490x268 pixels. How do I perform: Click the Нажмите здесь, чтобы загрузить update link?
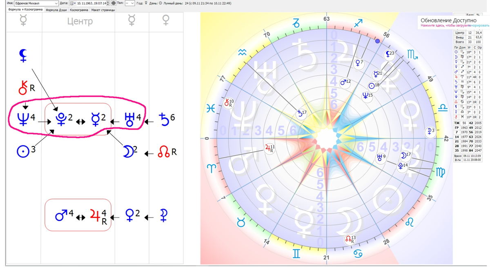(x=445, y=25)
